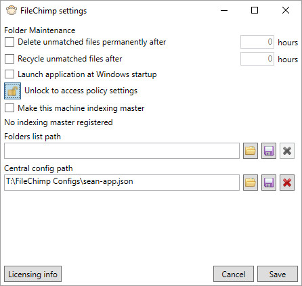Click the unlock padlock icon for policy settings
Image resolution: width=302 pixels, height=286 pixels.
coord(13,91)
